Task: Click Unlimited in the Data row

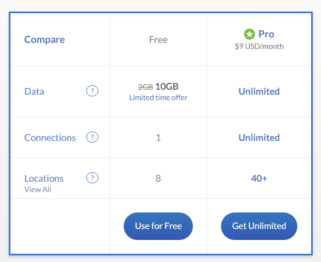Action: coord(259,91)
